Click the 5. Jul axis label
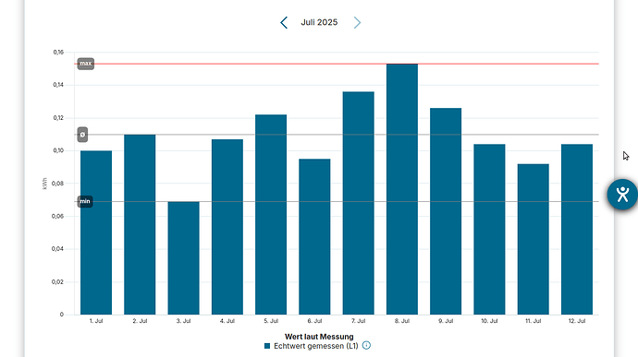The image size is (638, 357). tap(271, 321)
